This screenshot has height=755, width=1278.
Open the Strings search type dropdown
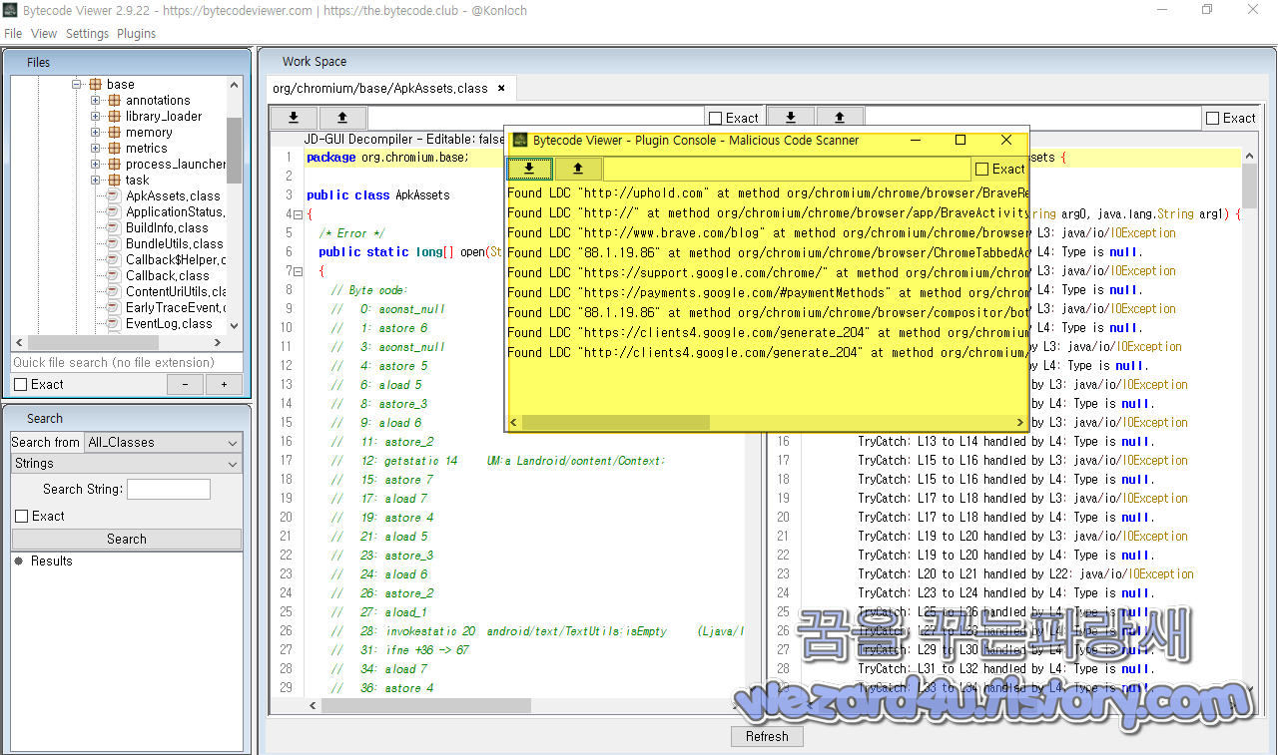click(127, 464)
